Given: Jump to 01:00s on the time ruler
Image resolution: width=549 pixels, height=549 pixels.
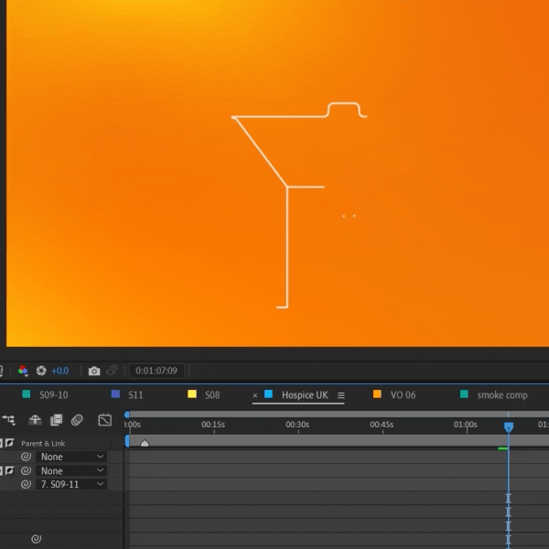Looking at the screenshot, I should click(466, 425).
